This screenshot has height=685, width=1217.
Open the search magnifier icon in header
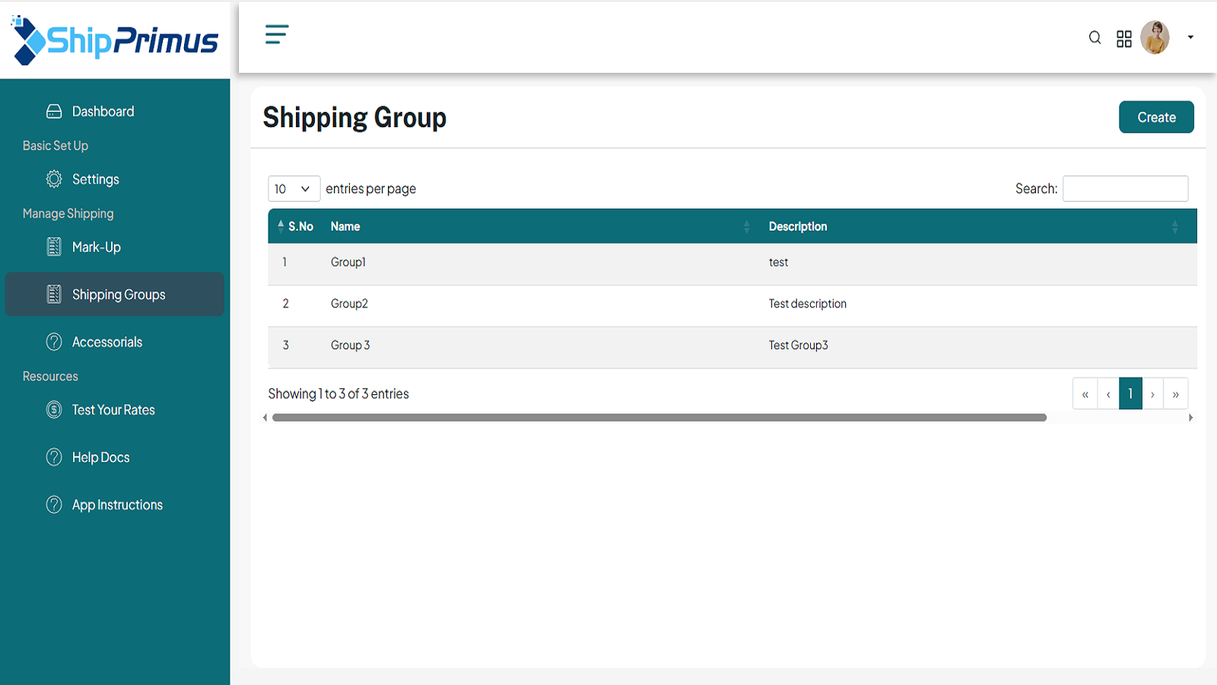point(1095,37)
